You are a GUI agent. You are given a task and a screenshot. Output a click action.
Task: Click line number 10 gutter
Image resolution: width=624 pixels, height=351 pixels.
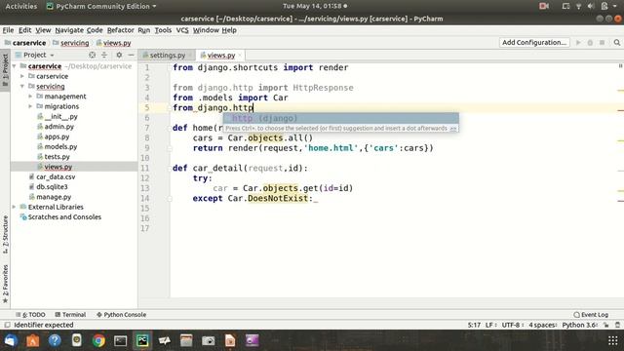point(145,158)
